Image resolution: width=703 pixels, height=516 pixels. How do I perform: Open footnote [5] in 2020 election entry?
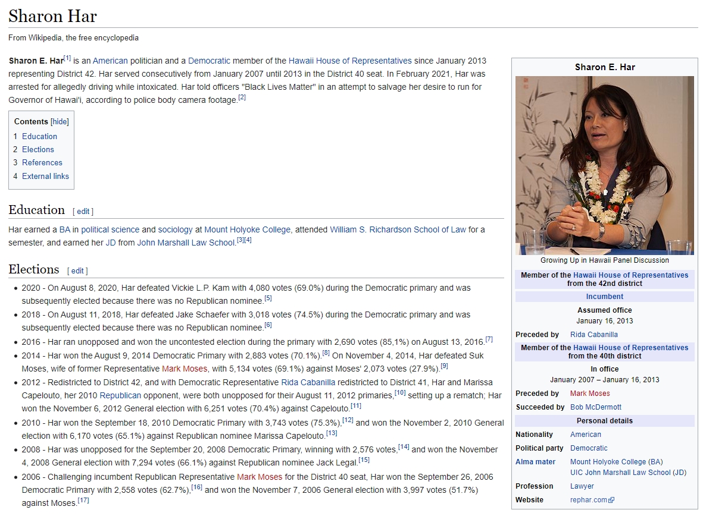pos(268,298)
